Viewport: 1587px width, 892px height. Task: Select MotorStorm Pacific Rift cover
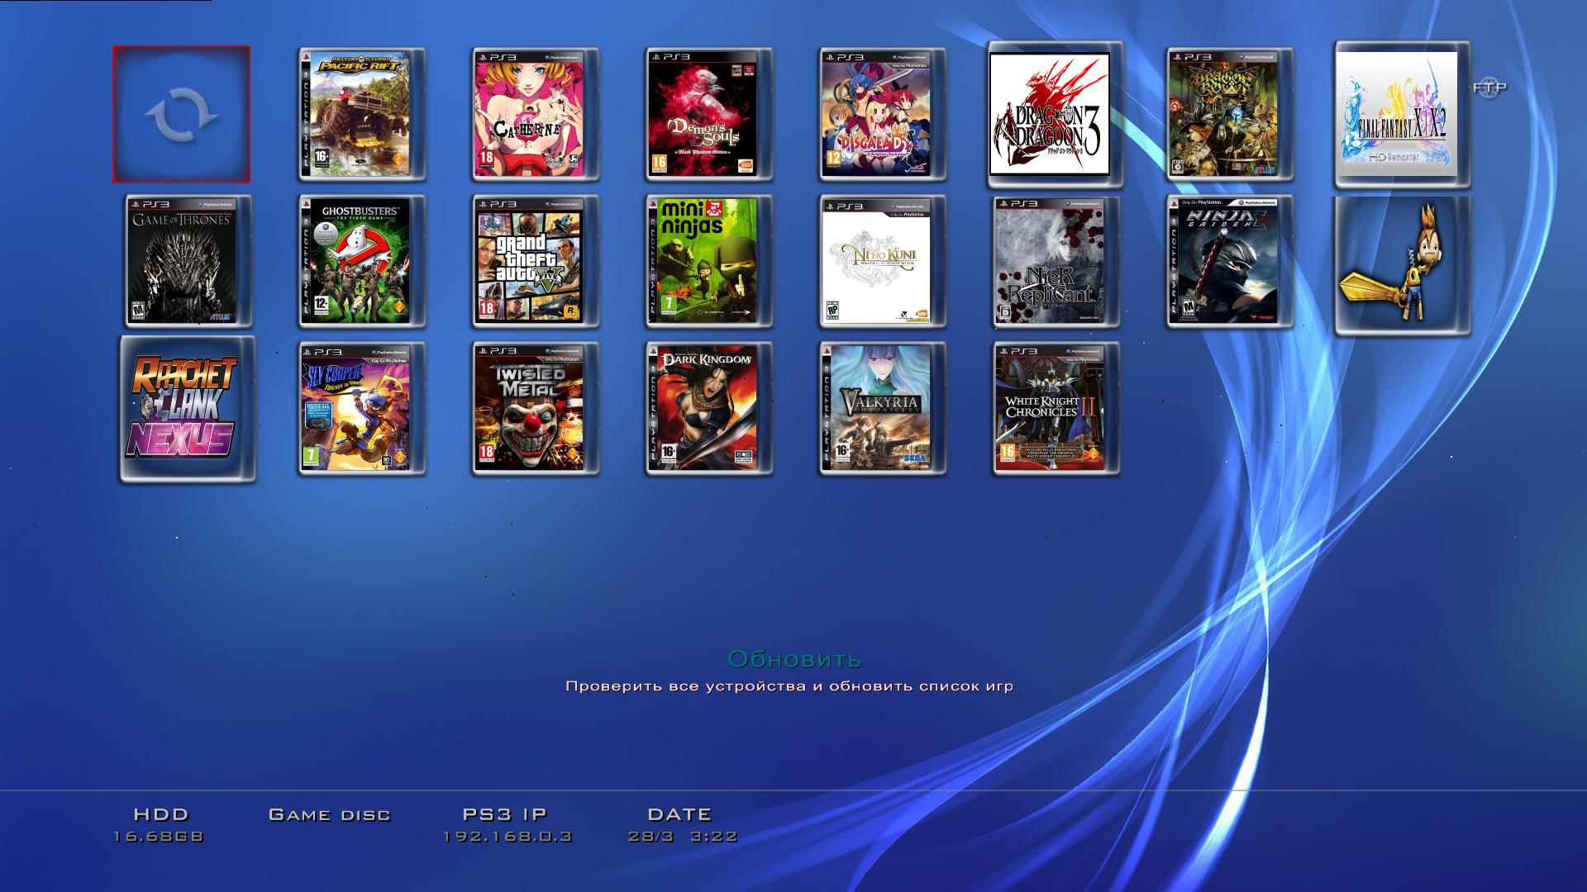[362, 114]
